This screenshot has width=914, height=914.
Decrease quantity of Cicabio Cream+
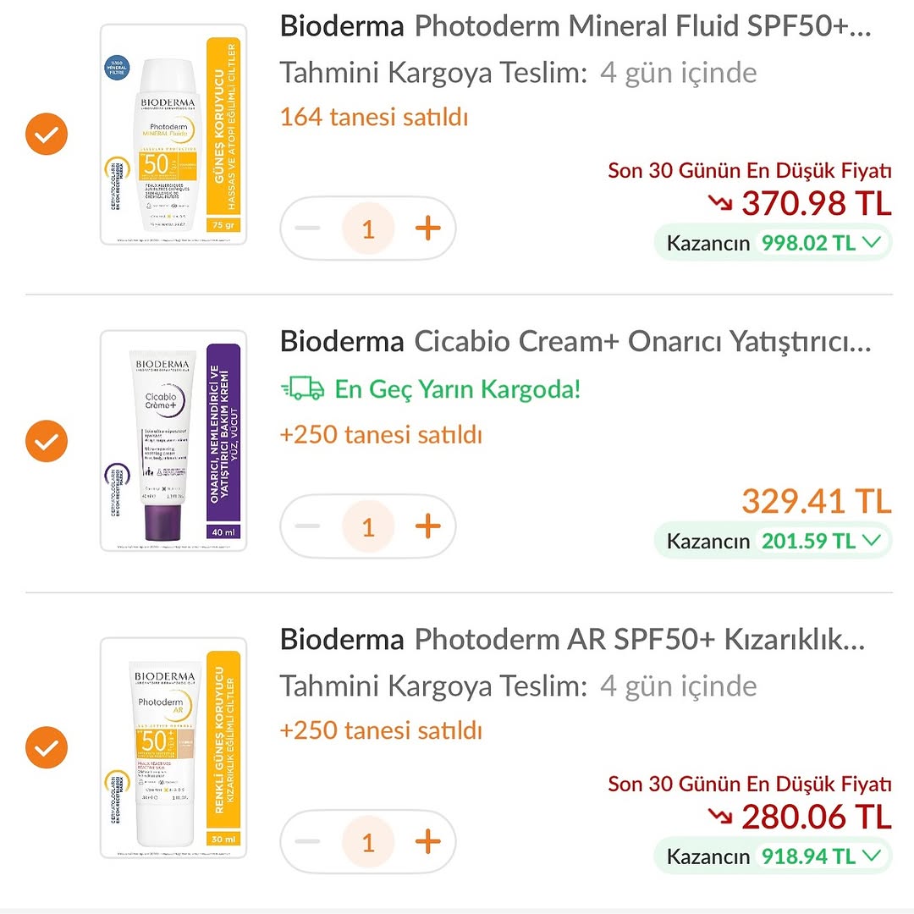pos(308,526)
